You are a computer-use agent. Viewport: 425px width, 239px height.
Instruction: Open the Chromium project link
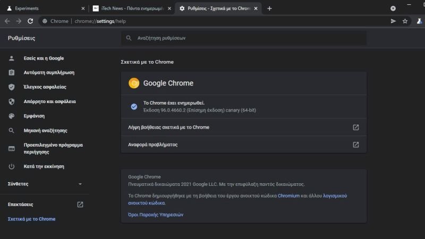pyautogui.click(x=287, y=195)
